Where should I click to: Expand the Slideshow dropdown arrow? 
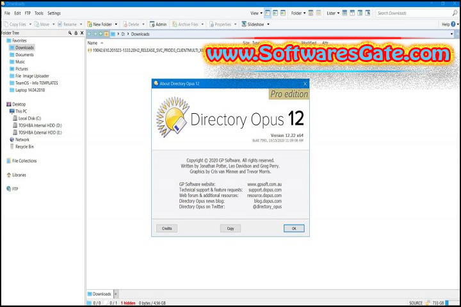(x=268, y=24)
